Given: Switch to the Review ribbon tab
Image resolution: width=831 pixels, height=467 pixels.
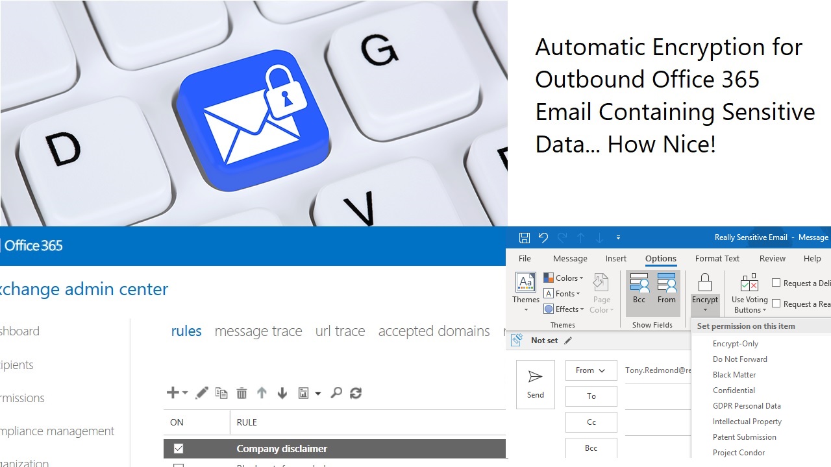Looking at the screenshot, I should pyautogui.click(x=773, y=258).
